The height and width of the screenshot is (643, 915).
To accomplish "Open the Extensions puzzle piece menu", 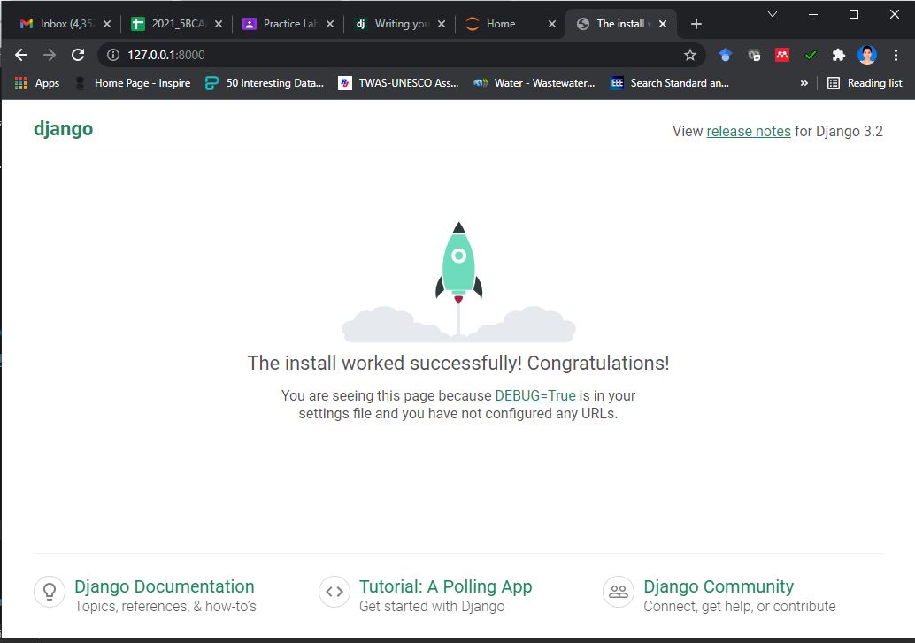I will (x=839, y=55).
